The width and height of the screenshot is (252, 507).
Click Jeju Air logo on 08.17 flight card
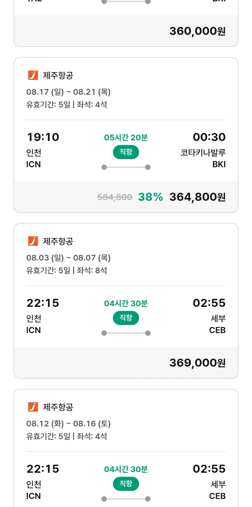click(33, 76)
